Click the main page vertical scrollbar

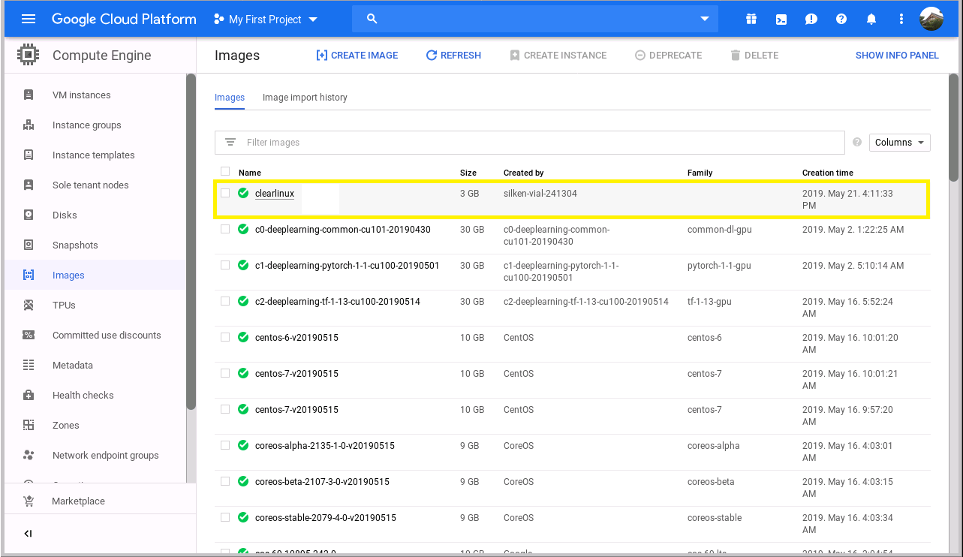pos(953,128)
